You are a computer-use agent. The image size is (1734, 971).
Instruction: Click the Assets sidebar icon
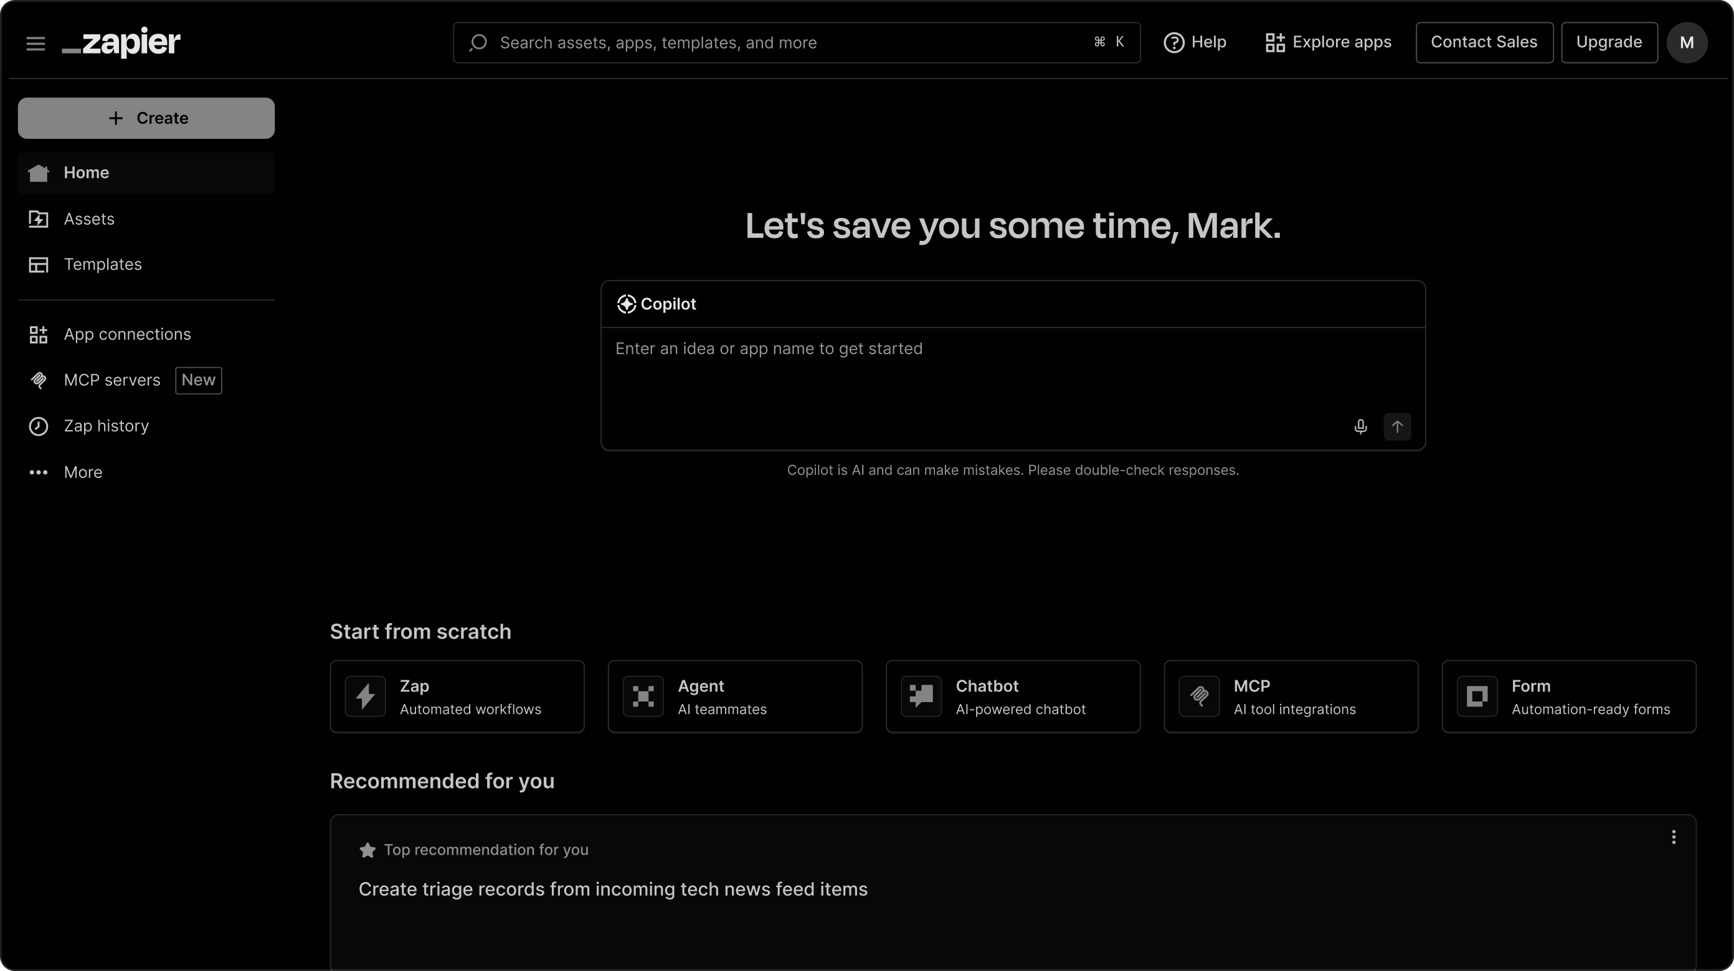(39, 218)
